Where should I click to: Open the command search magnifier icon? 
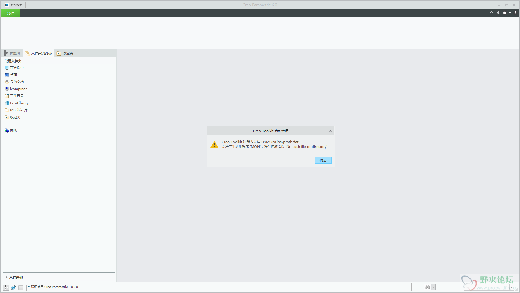[x=498, y=13]
